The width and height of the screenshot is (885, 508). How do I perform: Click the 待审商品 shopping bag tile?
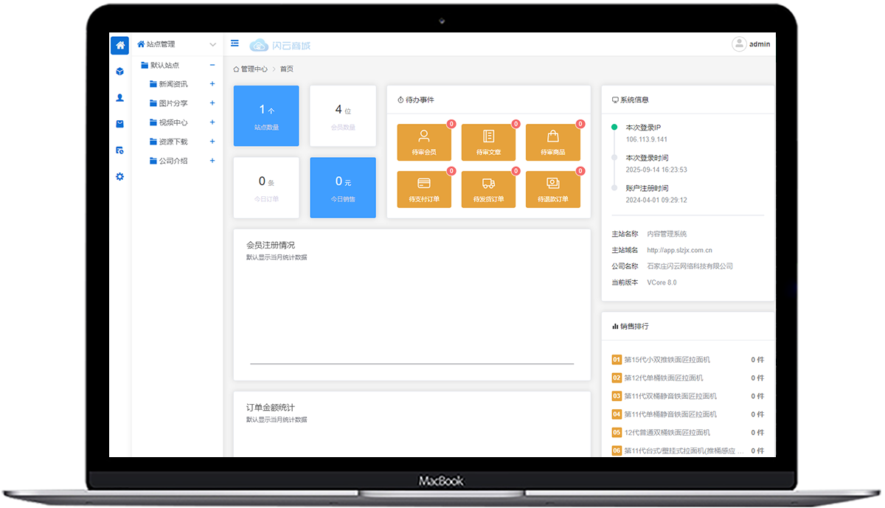coord(552,142)
